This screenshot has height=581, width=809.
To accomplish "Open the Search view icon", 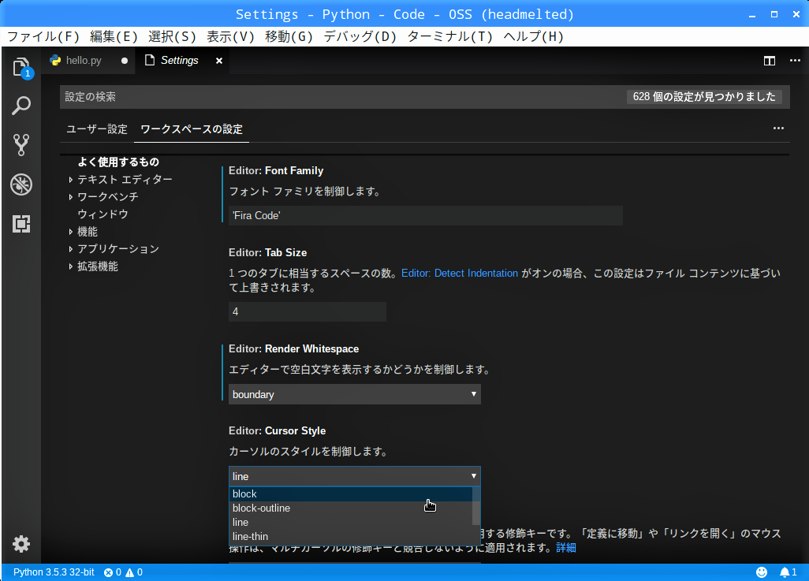I will [21, 106].
